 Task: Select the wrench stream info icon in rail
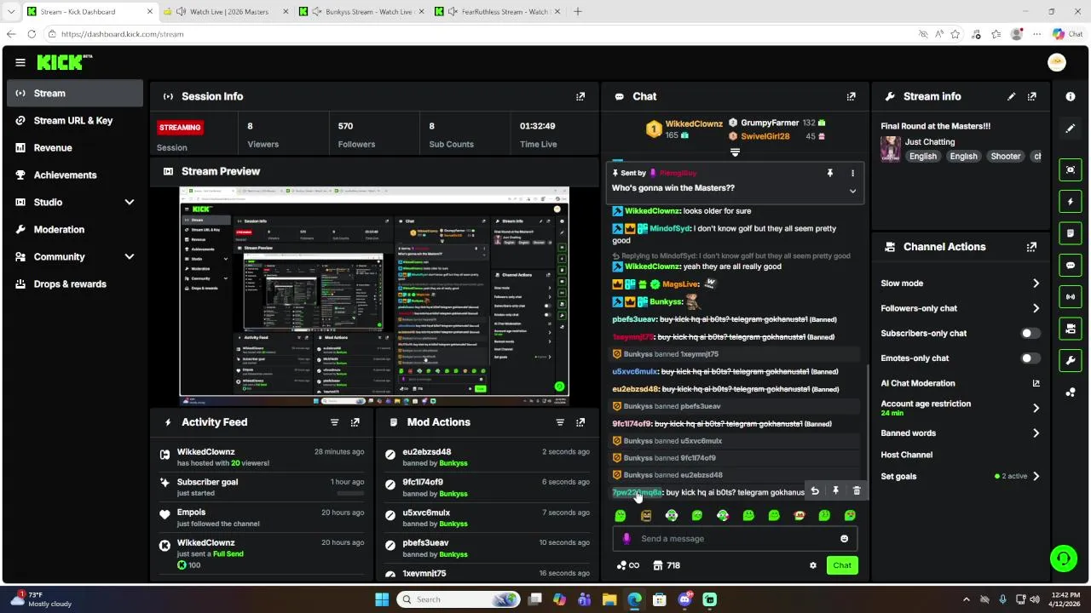pos(1071,360)
